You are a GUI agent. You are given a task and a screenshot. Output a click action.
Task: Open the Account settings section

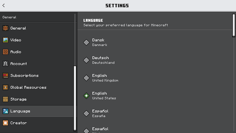[37, 64]
